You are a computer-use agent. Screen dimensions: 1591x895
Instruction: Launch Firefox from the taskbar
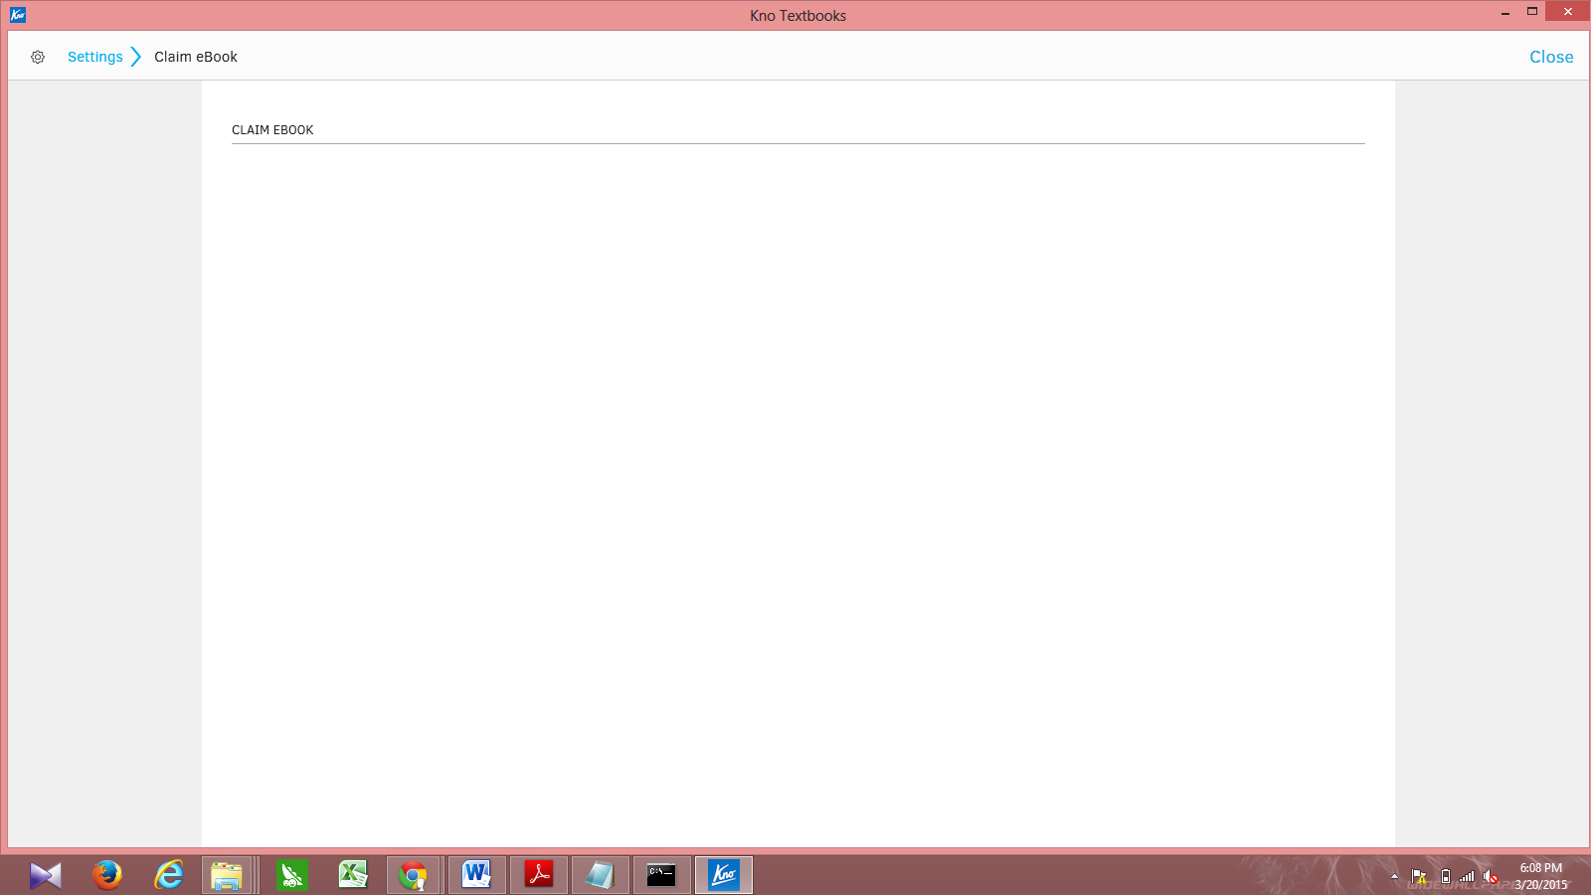coord(107,875)
